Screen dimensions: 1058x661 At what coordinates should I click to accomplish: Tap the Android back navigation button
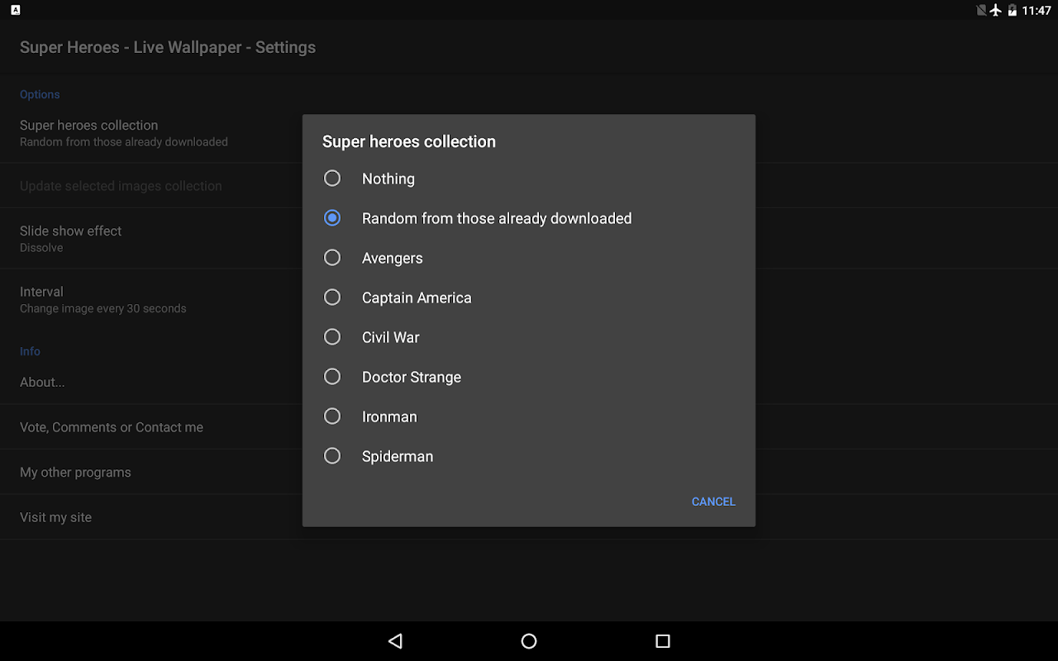click(x=395, y=641)
